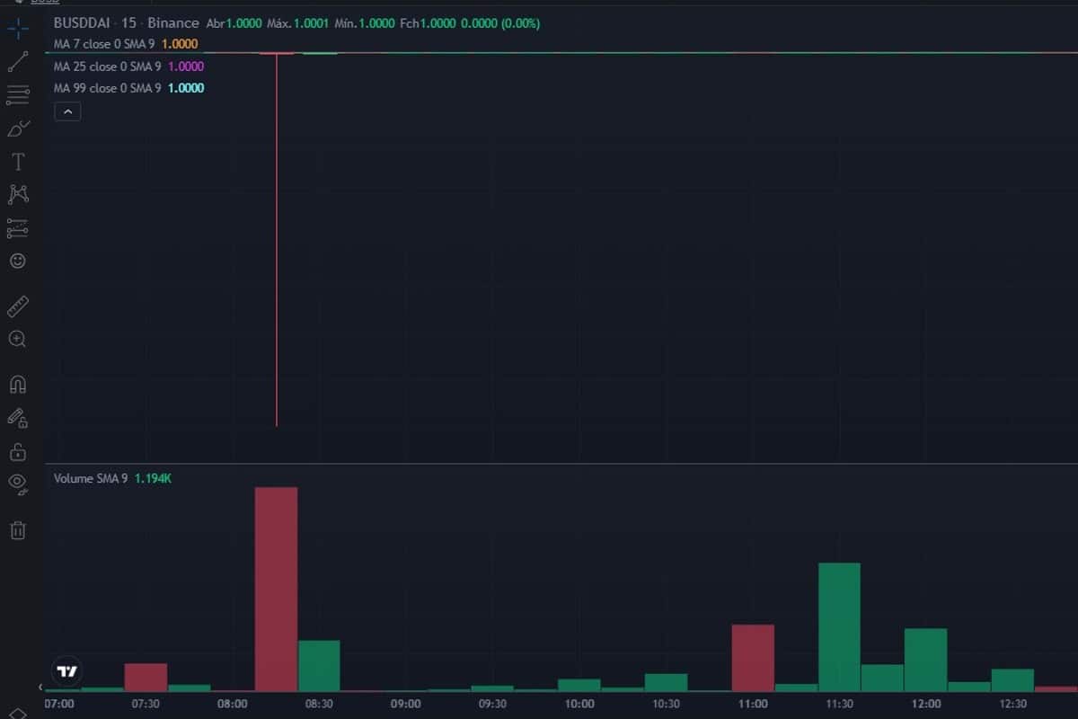Screen dimensions: 1078x719
Task: Click the 08:00 time axis label
Action: [x=233, y=704]
